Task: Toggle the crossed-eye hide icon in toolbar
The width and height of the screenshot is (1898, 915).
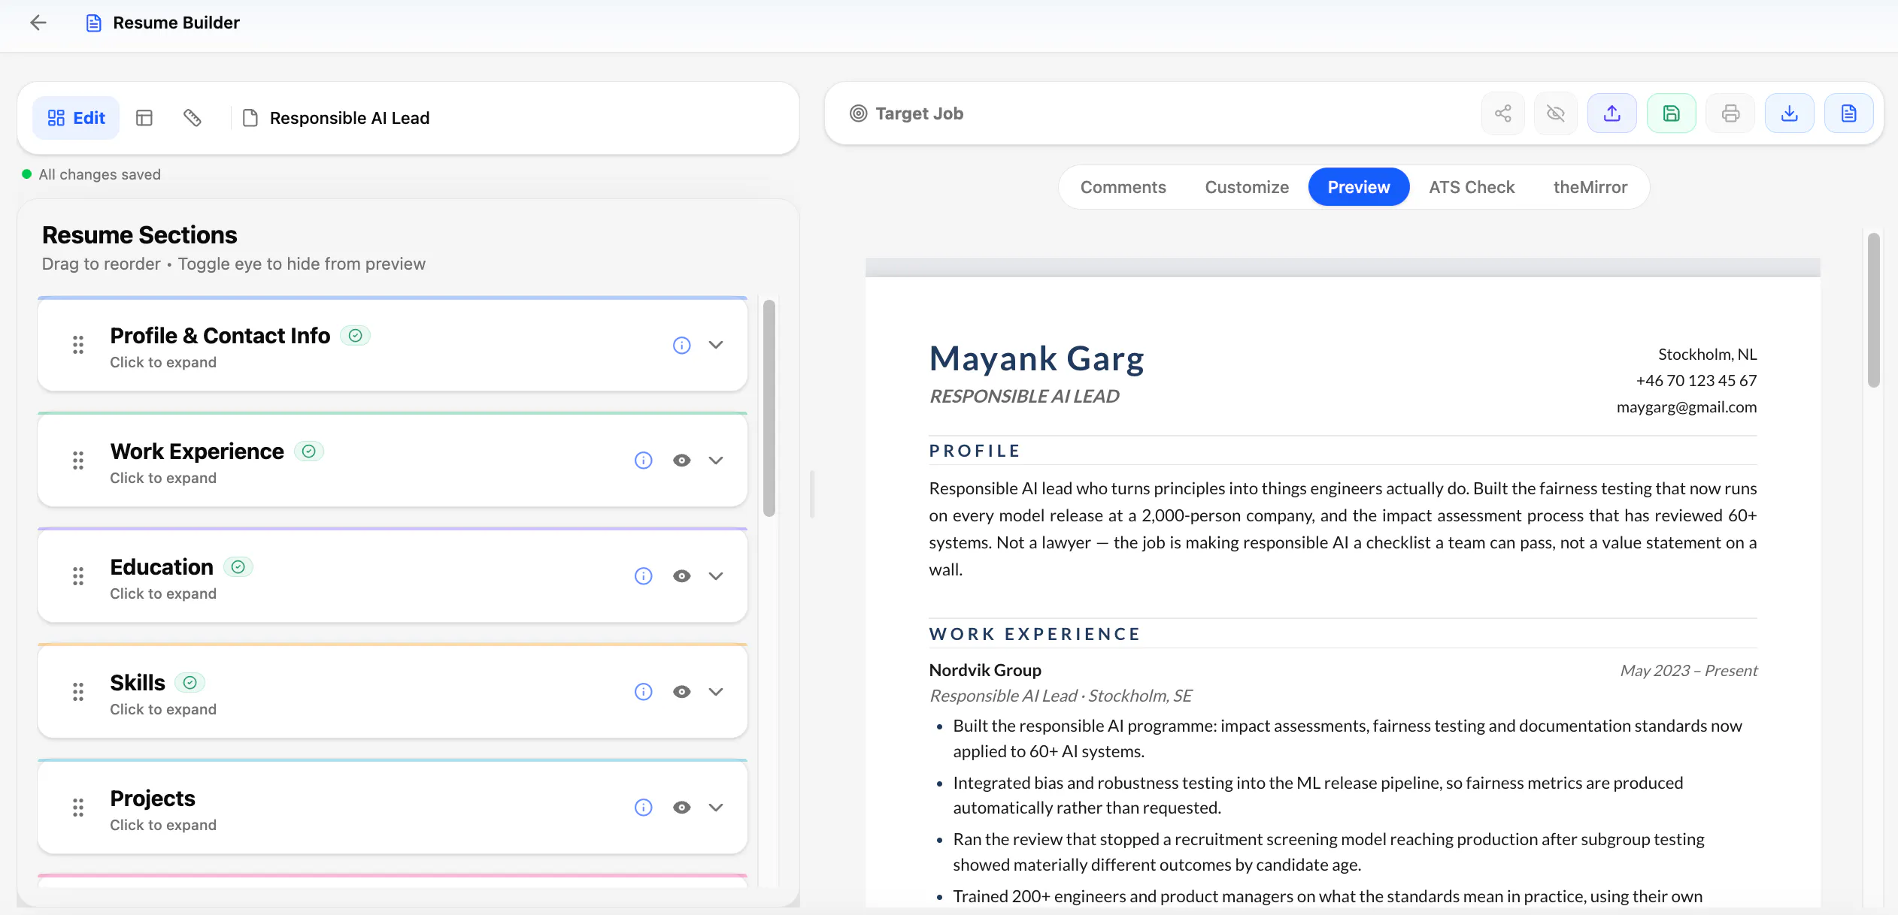Action: point(1556,113)
